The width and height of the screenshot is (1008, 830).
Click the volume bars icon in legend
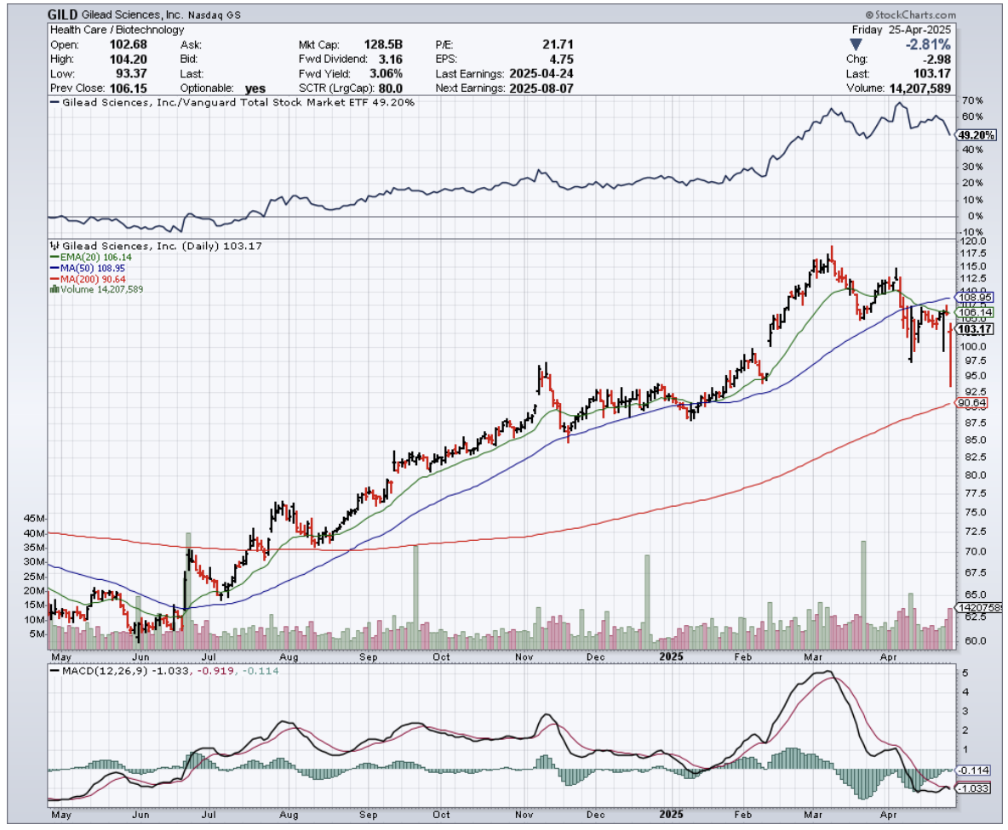coord(54,290)
